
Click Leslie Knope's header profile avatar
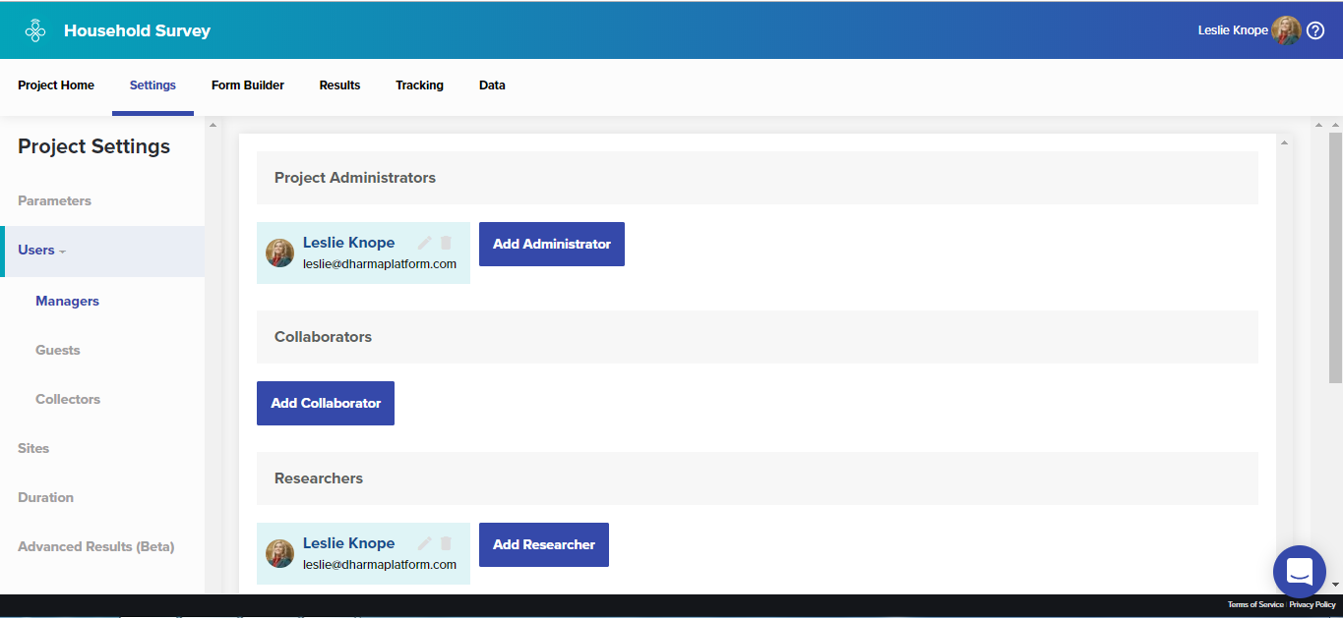[x=1286, y=30]
